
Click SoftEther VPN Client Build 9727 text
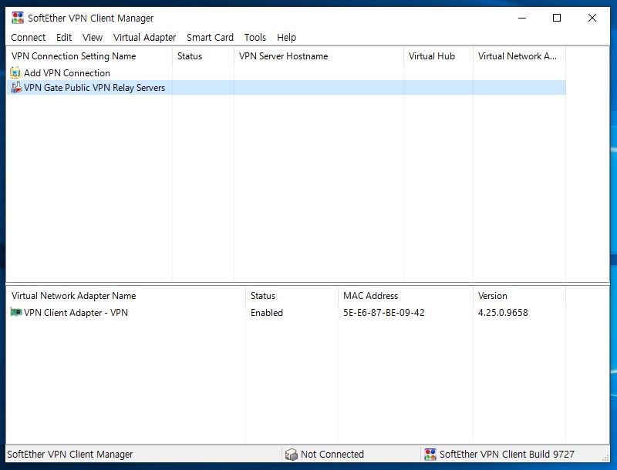click(507, 455)
